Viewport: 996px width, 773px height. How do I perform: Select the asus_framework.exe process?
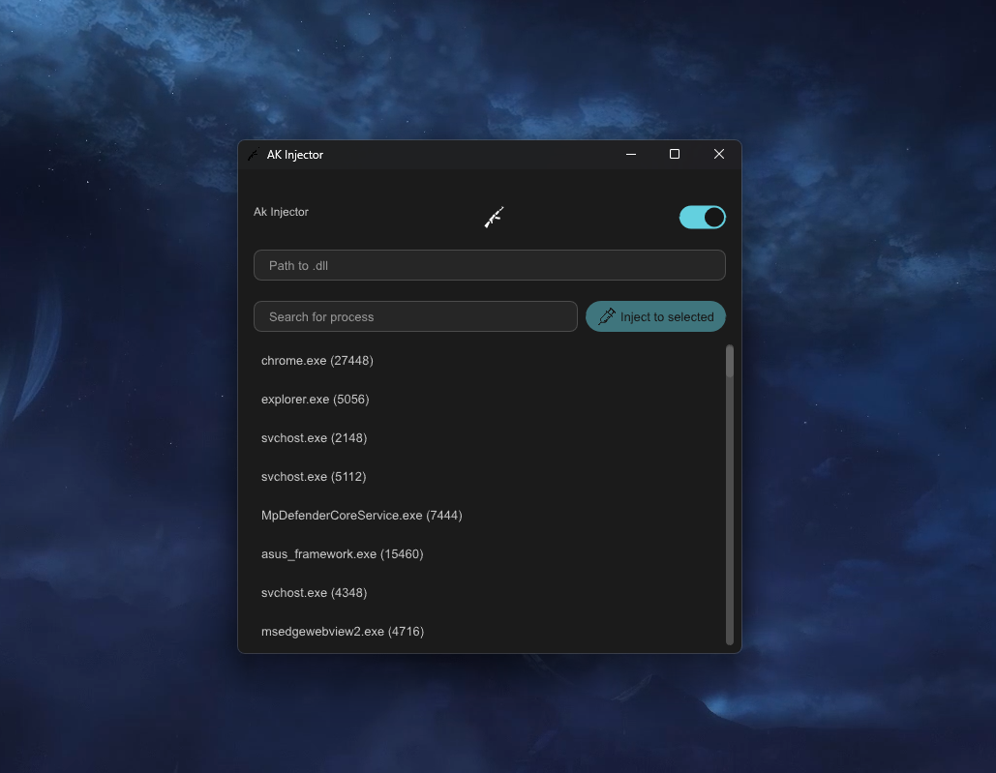pyautogui.click(x=342, y=553)
